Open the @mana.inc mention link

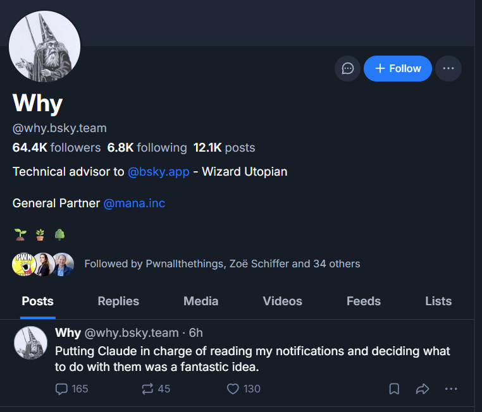tap(134, 203)
